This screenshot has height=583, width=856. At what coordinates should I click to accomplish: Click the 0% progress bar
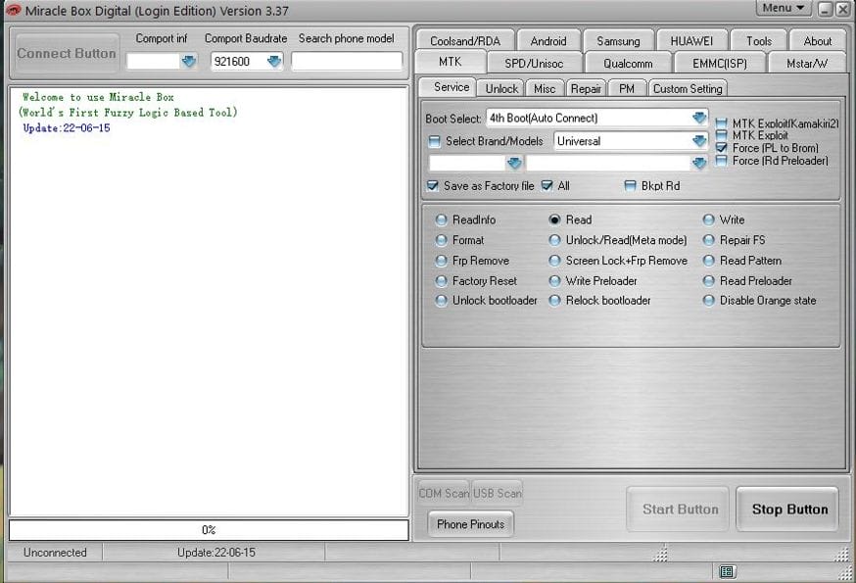[206, 529]
